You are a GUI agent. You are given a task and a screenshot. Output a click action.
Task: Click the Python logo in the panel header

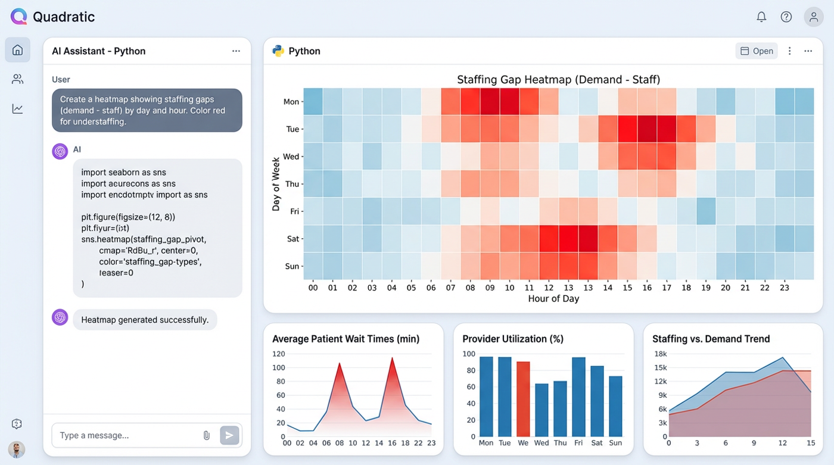coord(278,51)
